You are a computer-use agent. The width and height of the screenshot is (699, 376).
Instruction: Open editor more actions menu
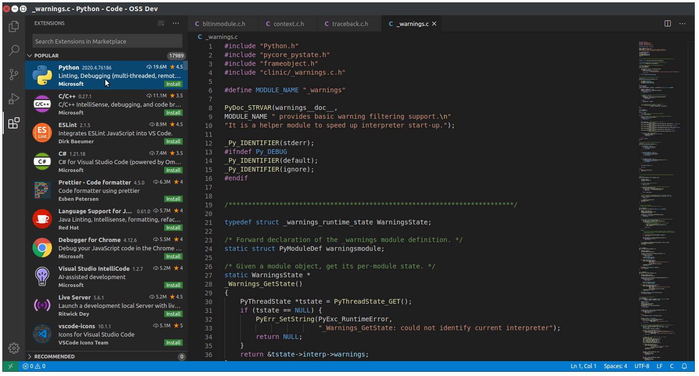coord(683,23)
